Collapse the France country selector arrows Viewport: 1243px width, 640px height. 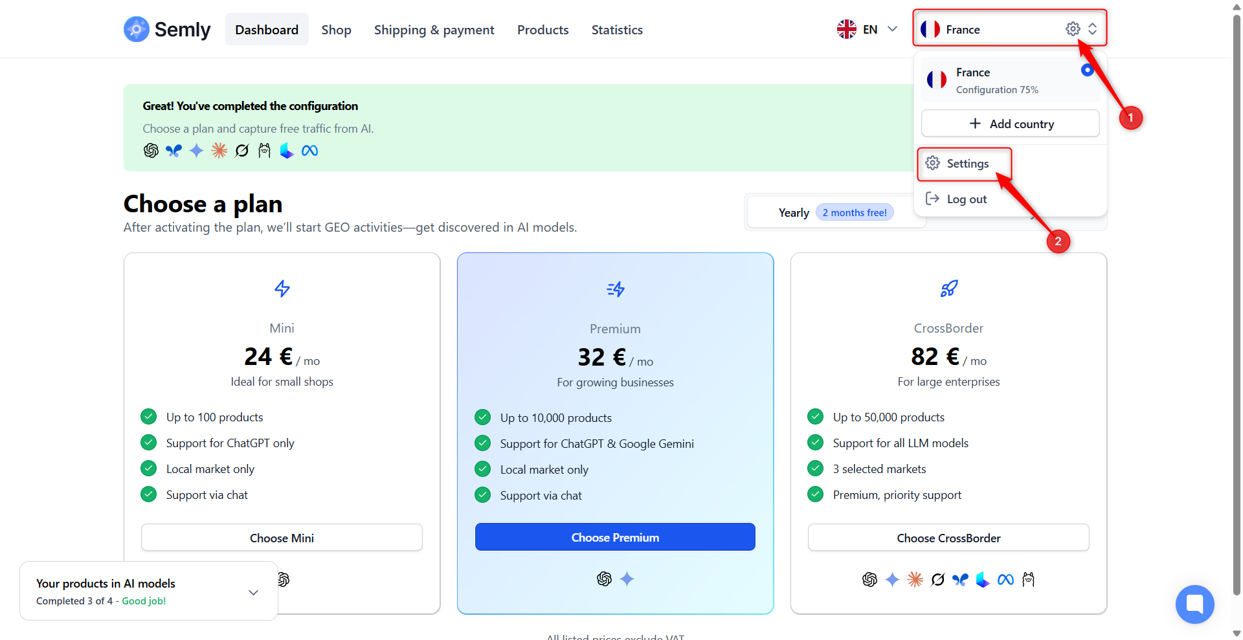coord(1092,29)
